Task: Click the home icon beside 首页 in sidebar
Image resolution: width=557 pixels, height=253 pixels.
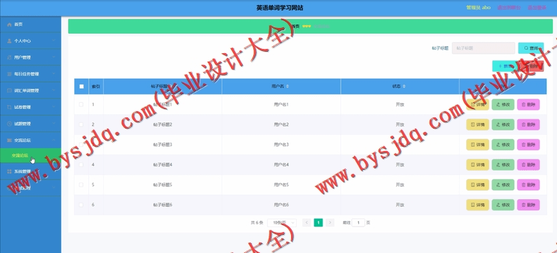Action: click(x=9, y=24)
